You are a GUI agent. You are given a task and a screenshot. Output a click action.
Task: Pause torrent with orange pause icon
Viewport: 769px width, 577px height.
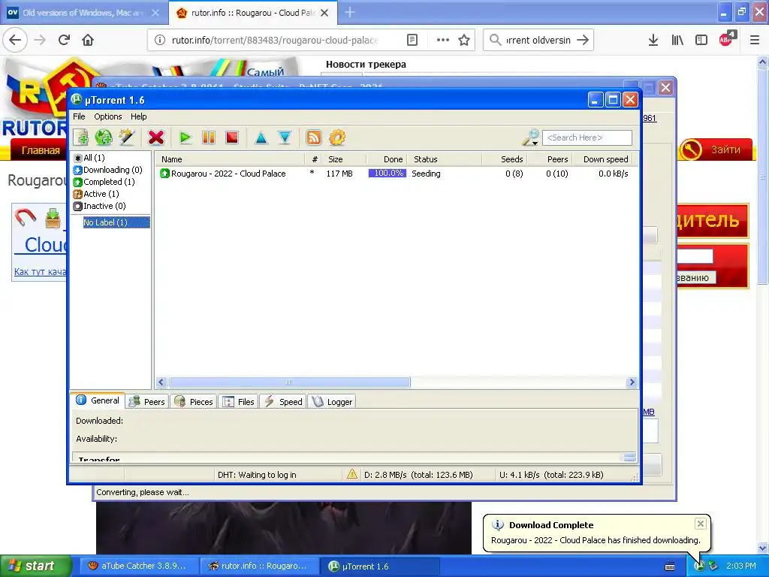click(209, 138)
